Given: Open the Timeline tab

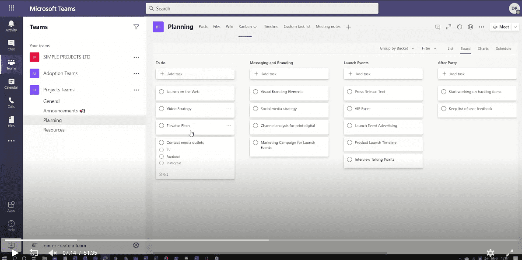Looking at the screenshot, I should [271, 27].
